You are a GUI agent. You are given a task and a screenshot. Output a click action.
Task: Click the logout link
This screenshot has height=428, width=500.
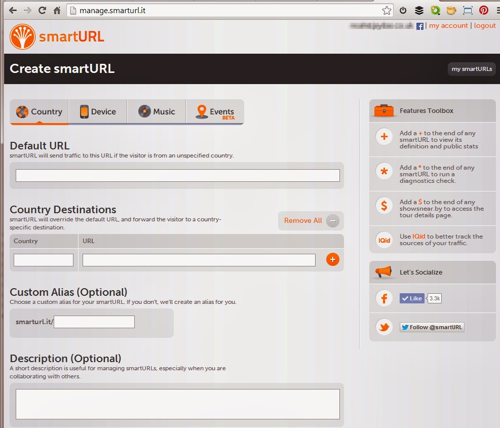click(485, 25)
